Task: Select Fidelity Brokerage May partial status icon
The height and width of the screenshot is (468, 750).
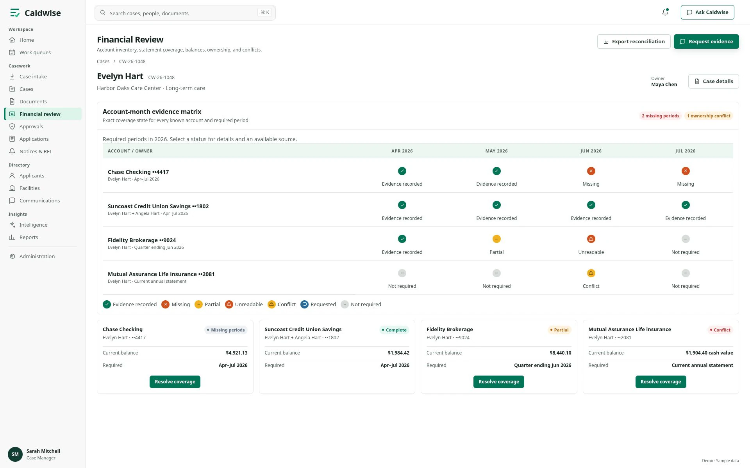Action: 496,239
